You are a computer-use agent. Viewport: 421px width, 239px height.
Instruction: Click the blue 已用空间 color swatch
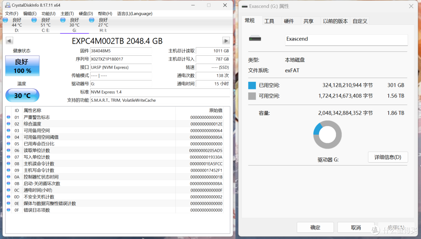pyautogui.click(x=252, y=85)
